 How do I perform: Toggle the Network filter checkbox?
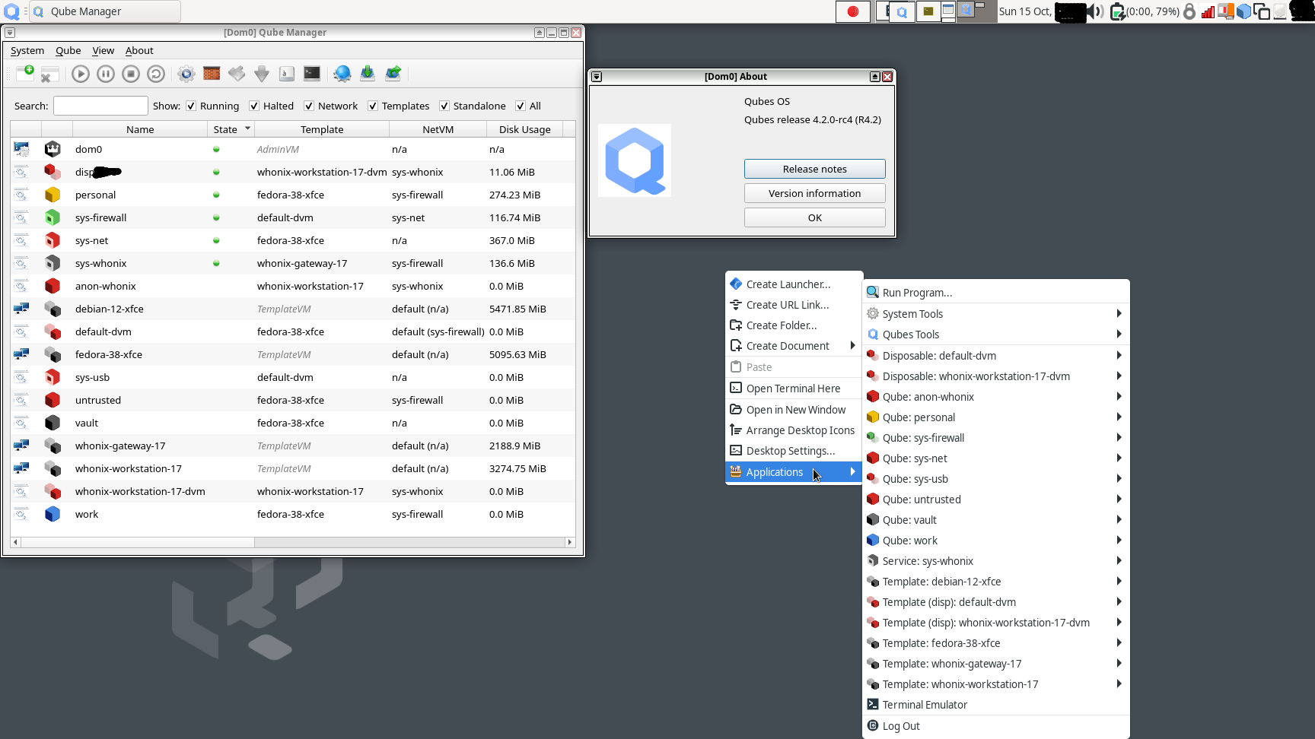[309, 106]
